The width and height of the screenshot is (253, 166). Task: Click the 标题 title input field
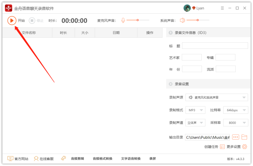click(x=215, y=46)
